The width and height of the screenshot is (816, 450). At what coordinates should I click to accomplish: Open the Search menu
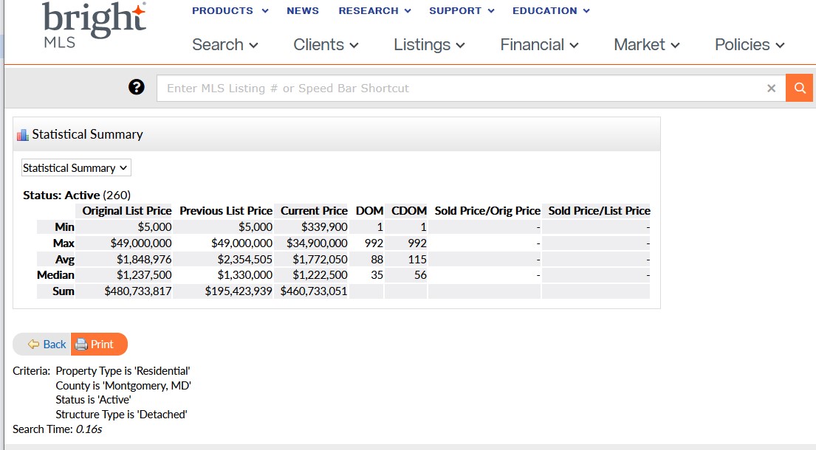pyautogui.click(x=225, y=45)
